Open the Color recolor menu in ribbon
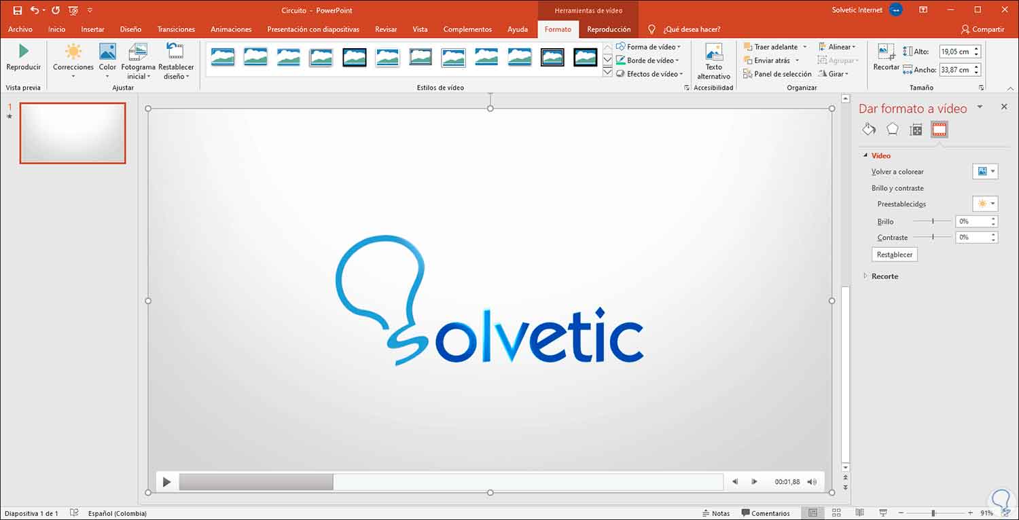This screenshot has width=1019, height=520. tap(107, 61)
